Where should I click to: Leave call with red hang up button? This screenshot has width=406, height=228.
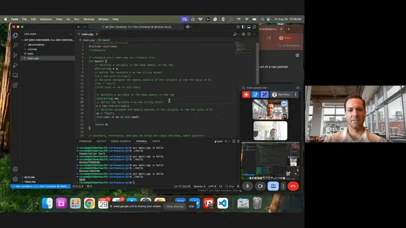coord(293,186)
